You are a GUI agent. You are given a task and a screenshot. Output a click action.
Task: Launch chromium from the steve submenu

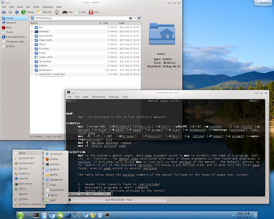pos(56,154)
